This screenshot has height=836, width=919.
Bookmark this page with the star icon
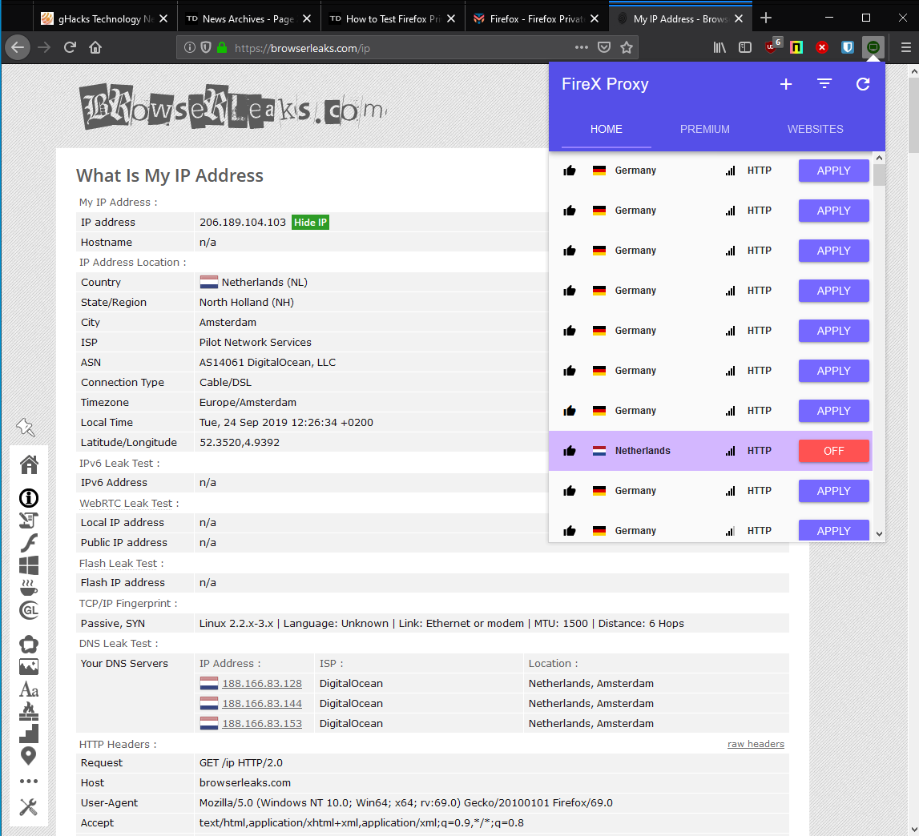[x=627, y=47]
